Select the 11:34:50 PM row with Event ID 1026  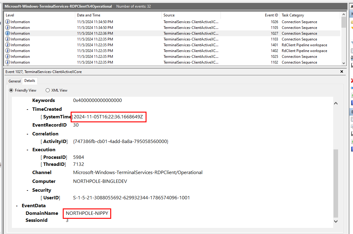click(x=172, y=22)
